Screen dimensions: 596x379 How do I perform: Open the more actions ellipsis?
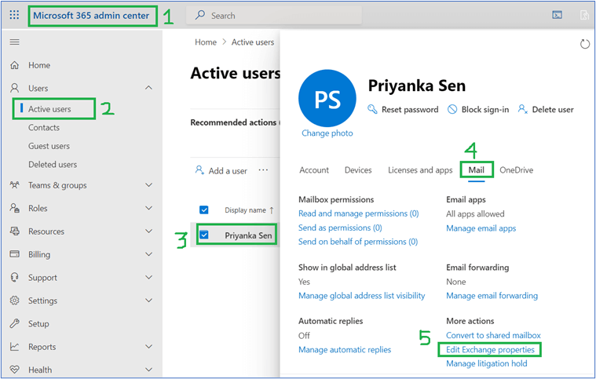[263, 170]
